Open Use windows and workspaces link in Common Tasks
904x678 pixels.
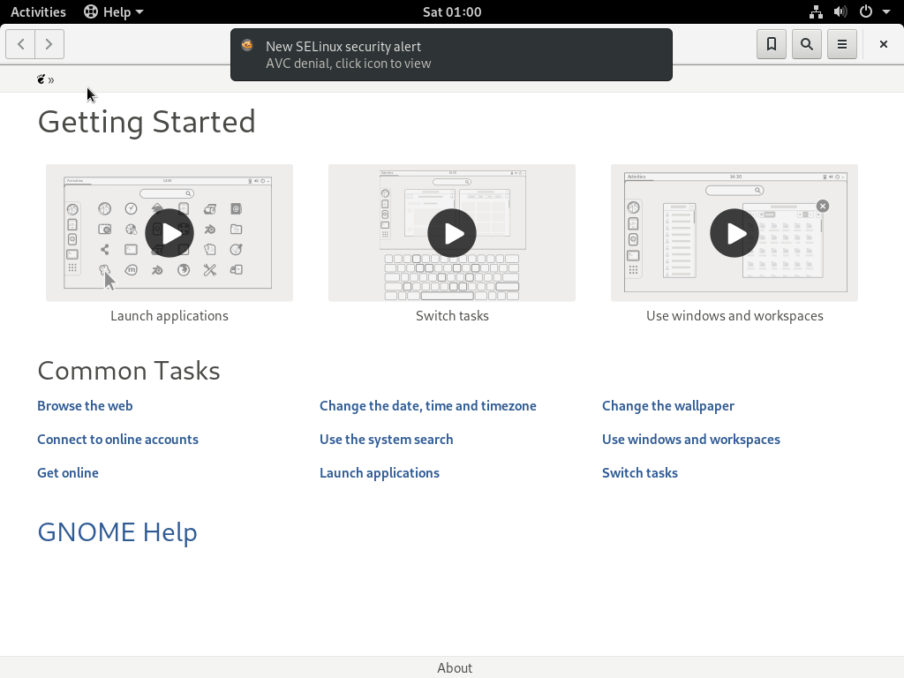[690, 440]
